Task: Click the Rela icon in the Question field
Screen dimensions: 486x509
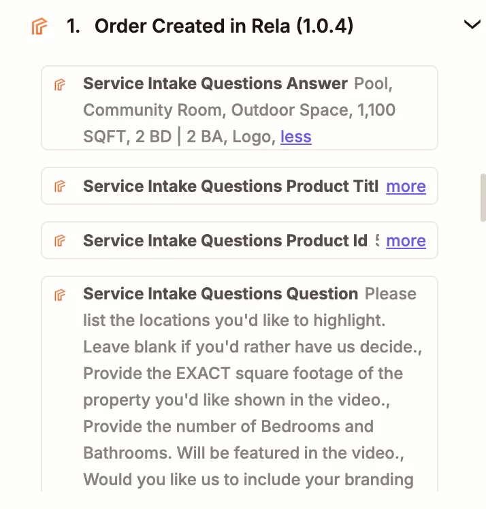Action: coord(60,295)
